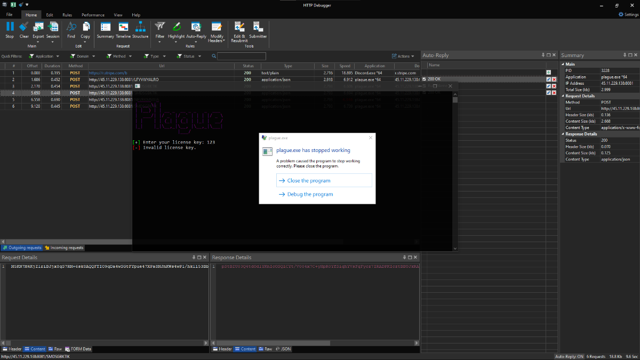640x360 pixels.
Task: Click the green plus add-rule icon in Auto-Reply
Action: [548, 72]
